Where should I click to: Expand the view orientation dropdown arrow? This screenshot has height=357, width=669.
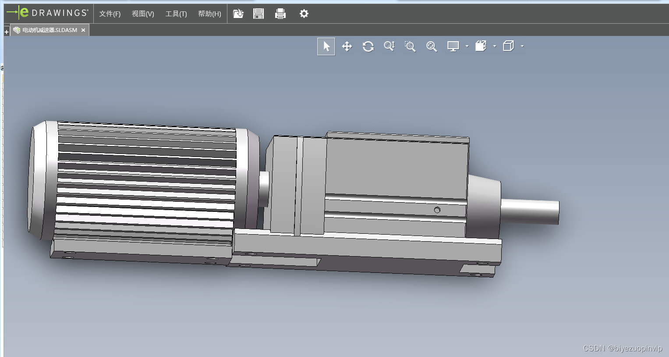coord(522,46)
